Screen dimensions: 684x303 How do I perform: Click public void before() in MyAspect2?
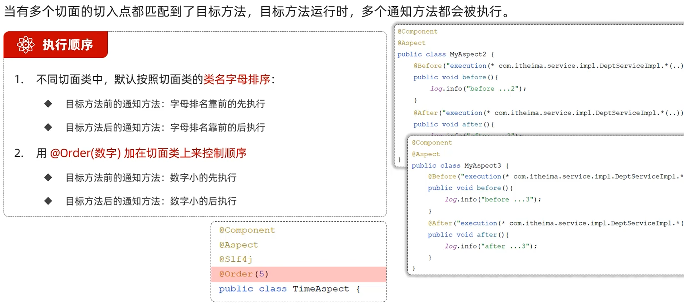(455, 77)
